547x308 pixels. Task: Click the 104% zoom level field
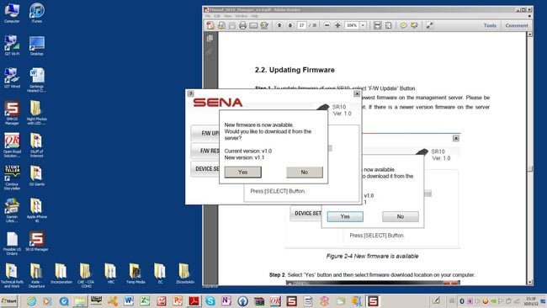point(352,25)
